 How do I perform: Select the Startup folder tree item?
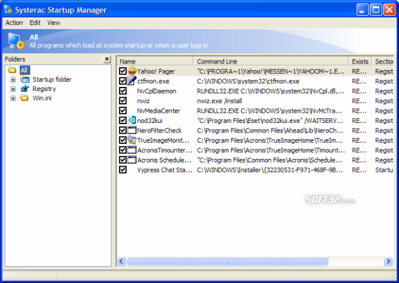pos(52,79)
